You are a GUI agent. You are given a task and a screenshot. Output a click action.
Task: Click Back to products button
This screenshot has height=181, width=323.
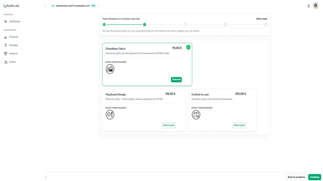coord(296,177)
